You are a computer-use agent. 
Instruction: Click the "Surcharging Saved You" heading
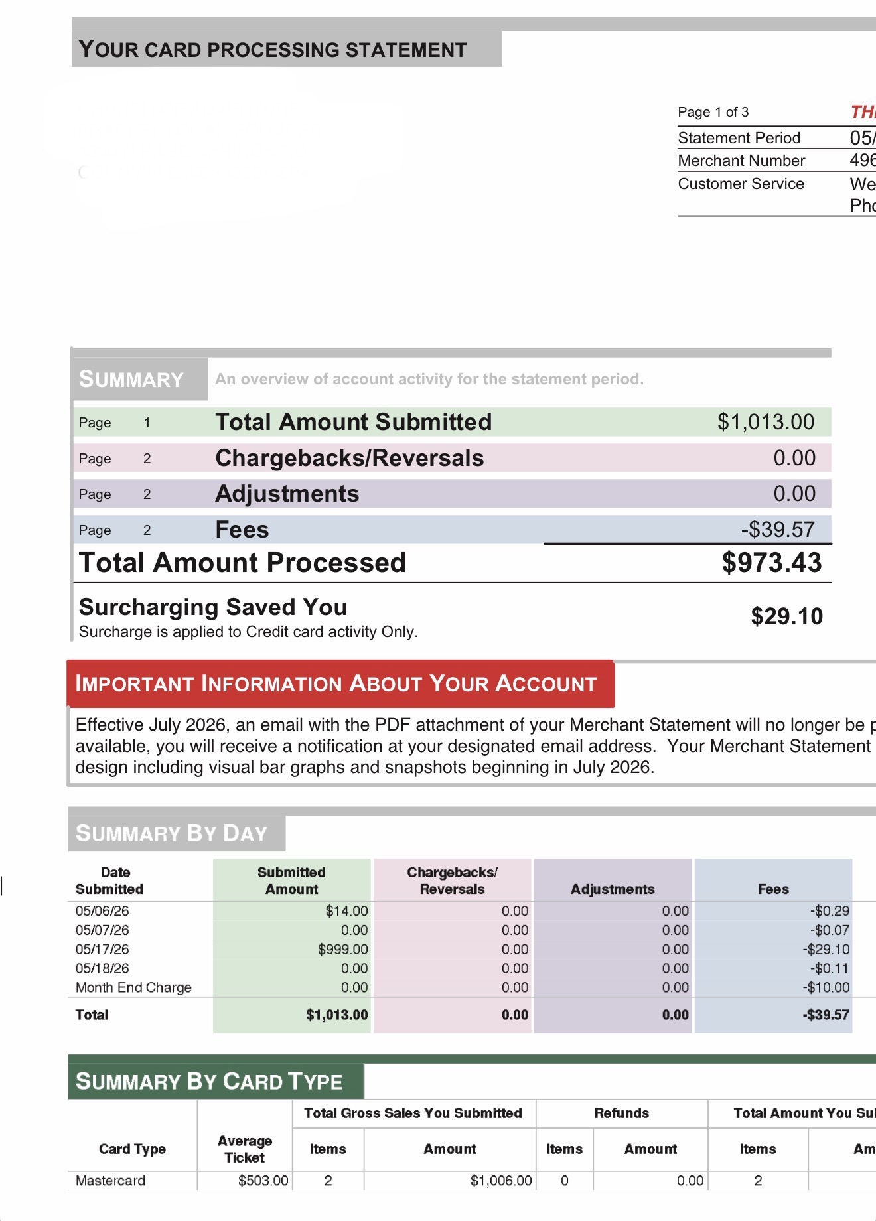coord(213,607)
